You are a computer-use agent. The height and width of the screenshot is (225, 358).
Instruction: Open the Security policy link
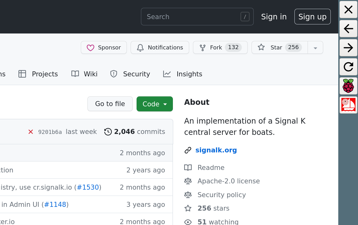click(x=221, y=195)
